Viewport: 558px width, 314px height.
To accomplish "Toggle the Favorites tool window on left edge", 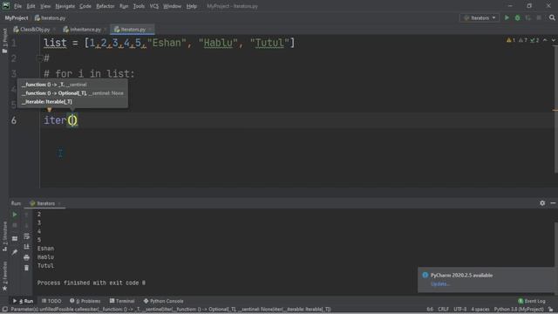I will pos(4,276).
